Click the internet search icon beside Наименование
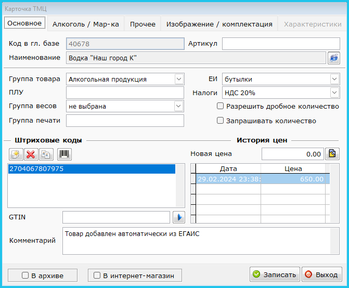 (333, 58)
